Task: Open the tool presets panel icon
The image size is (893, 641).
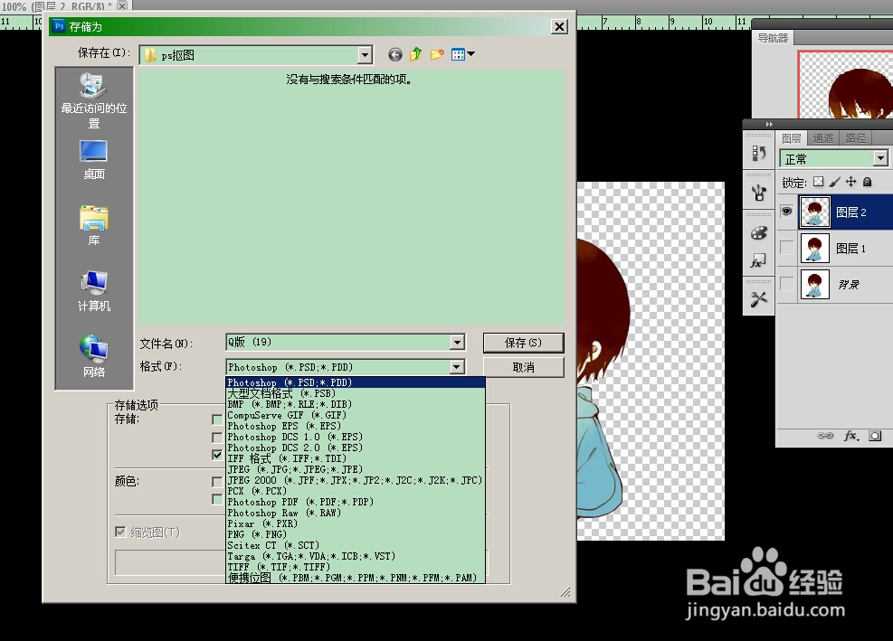Action: pos(758,299)
